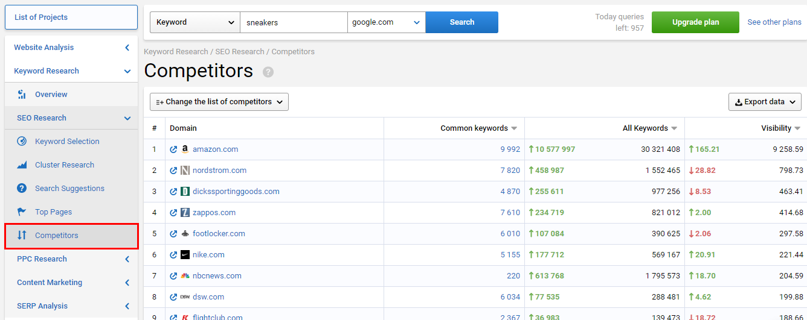Screen dimensions: 807x320
Task: Open external link icon for zappos.com
Action: [173, 213]
